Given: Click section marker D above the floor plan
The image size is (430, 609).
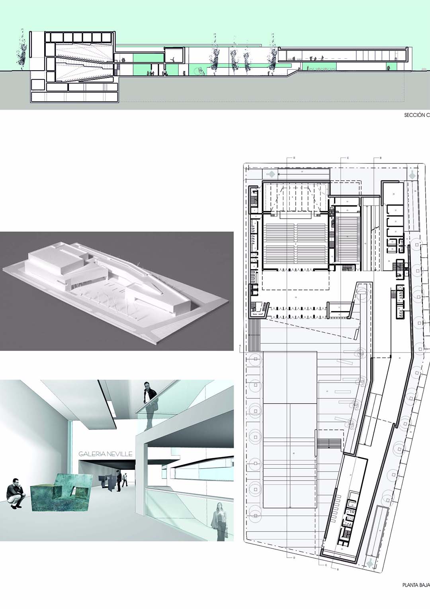Looking at the screenshot, I should click(x=294, y=158).
